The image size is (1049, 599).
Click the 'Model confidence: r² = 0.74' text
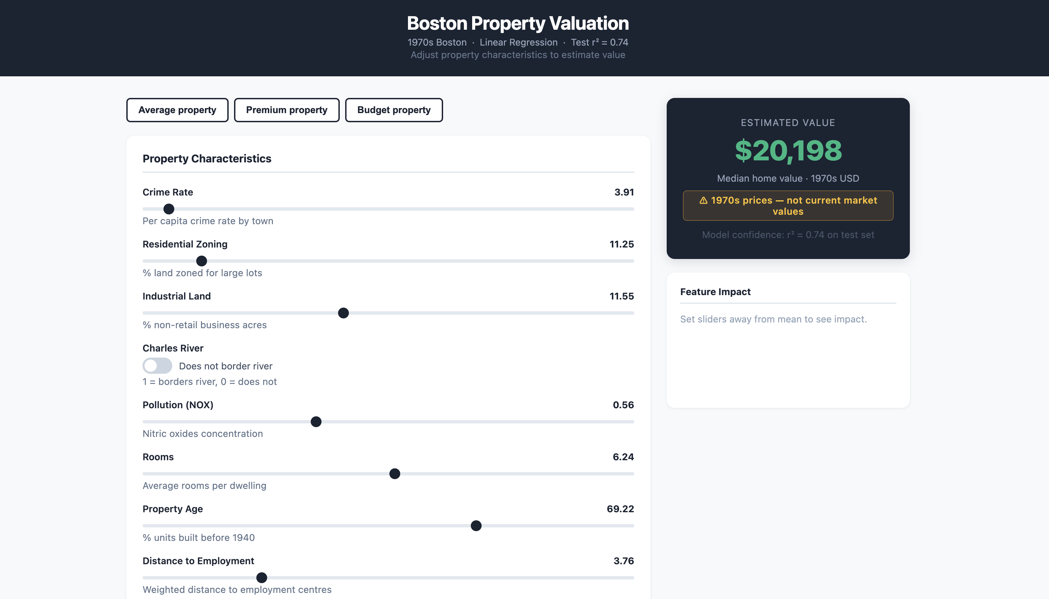point(788,235)
